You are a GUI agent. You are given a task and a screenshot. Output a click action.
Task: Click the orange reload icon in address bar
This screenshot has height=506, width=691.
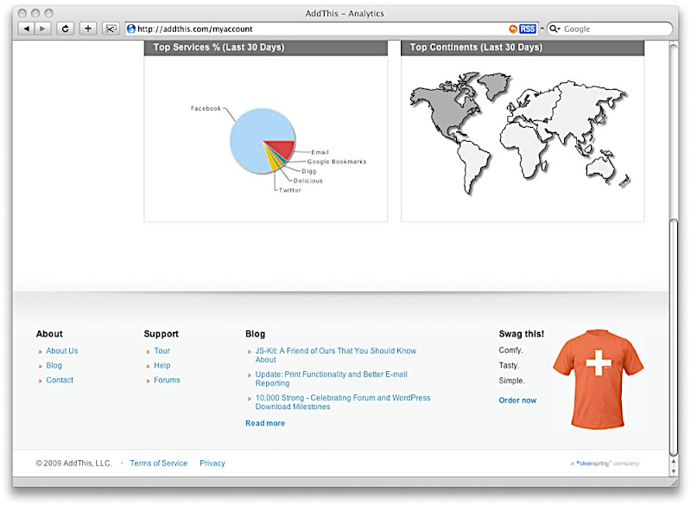coord(513,29)
